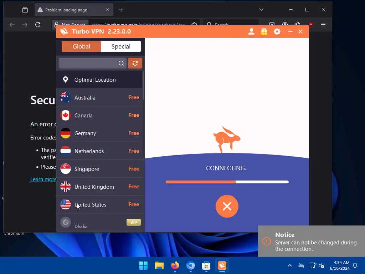Viewport: 365px width, 274px height.
Task: Select the Singapore free server
Action: tap(99, 169)
